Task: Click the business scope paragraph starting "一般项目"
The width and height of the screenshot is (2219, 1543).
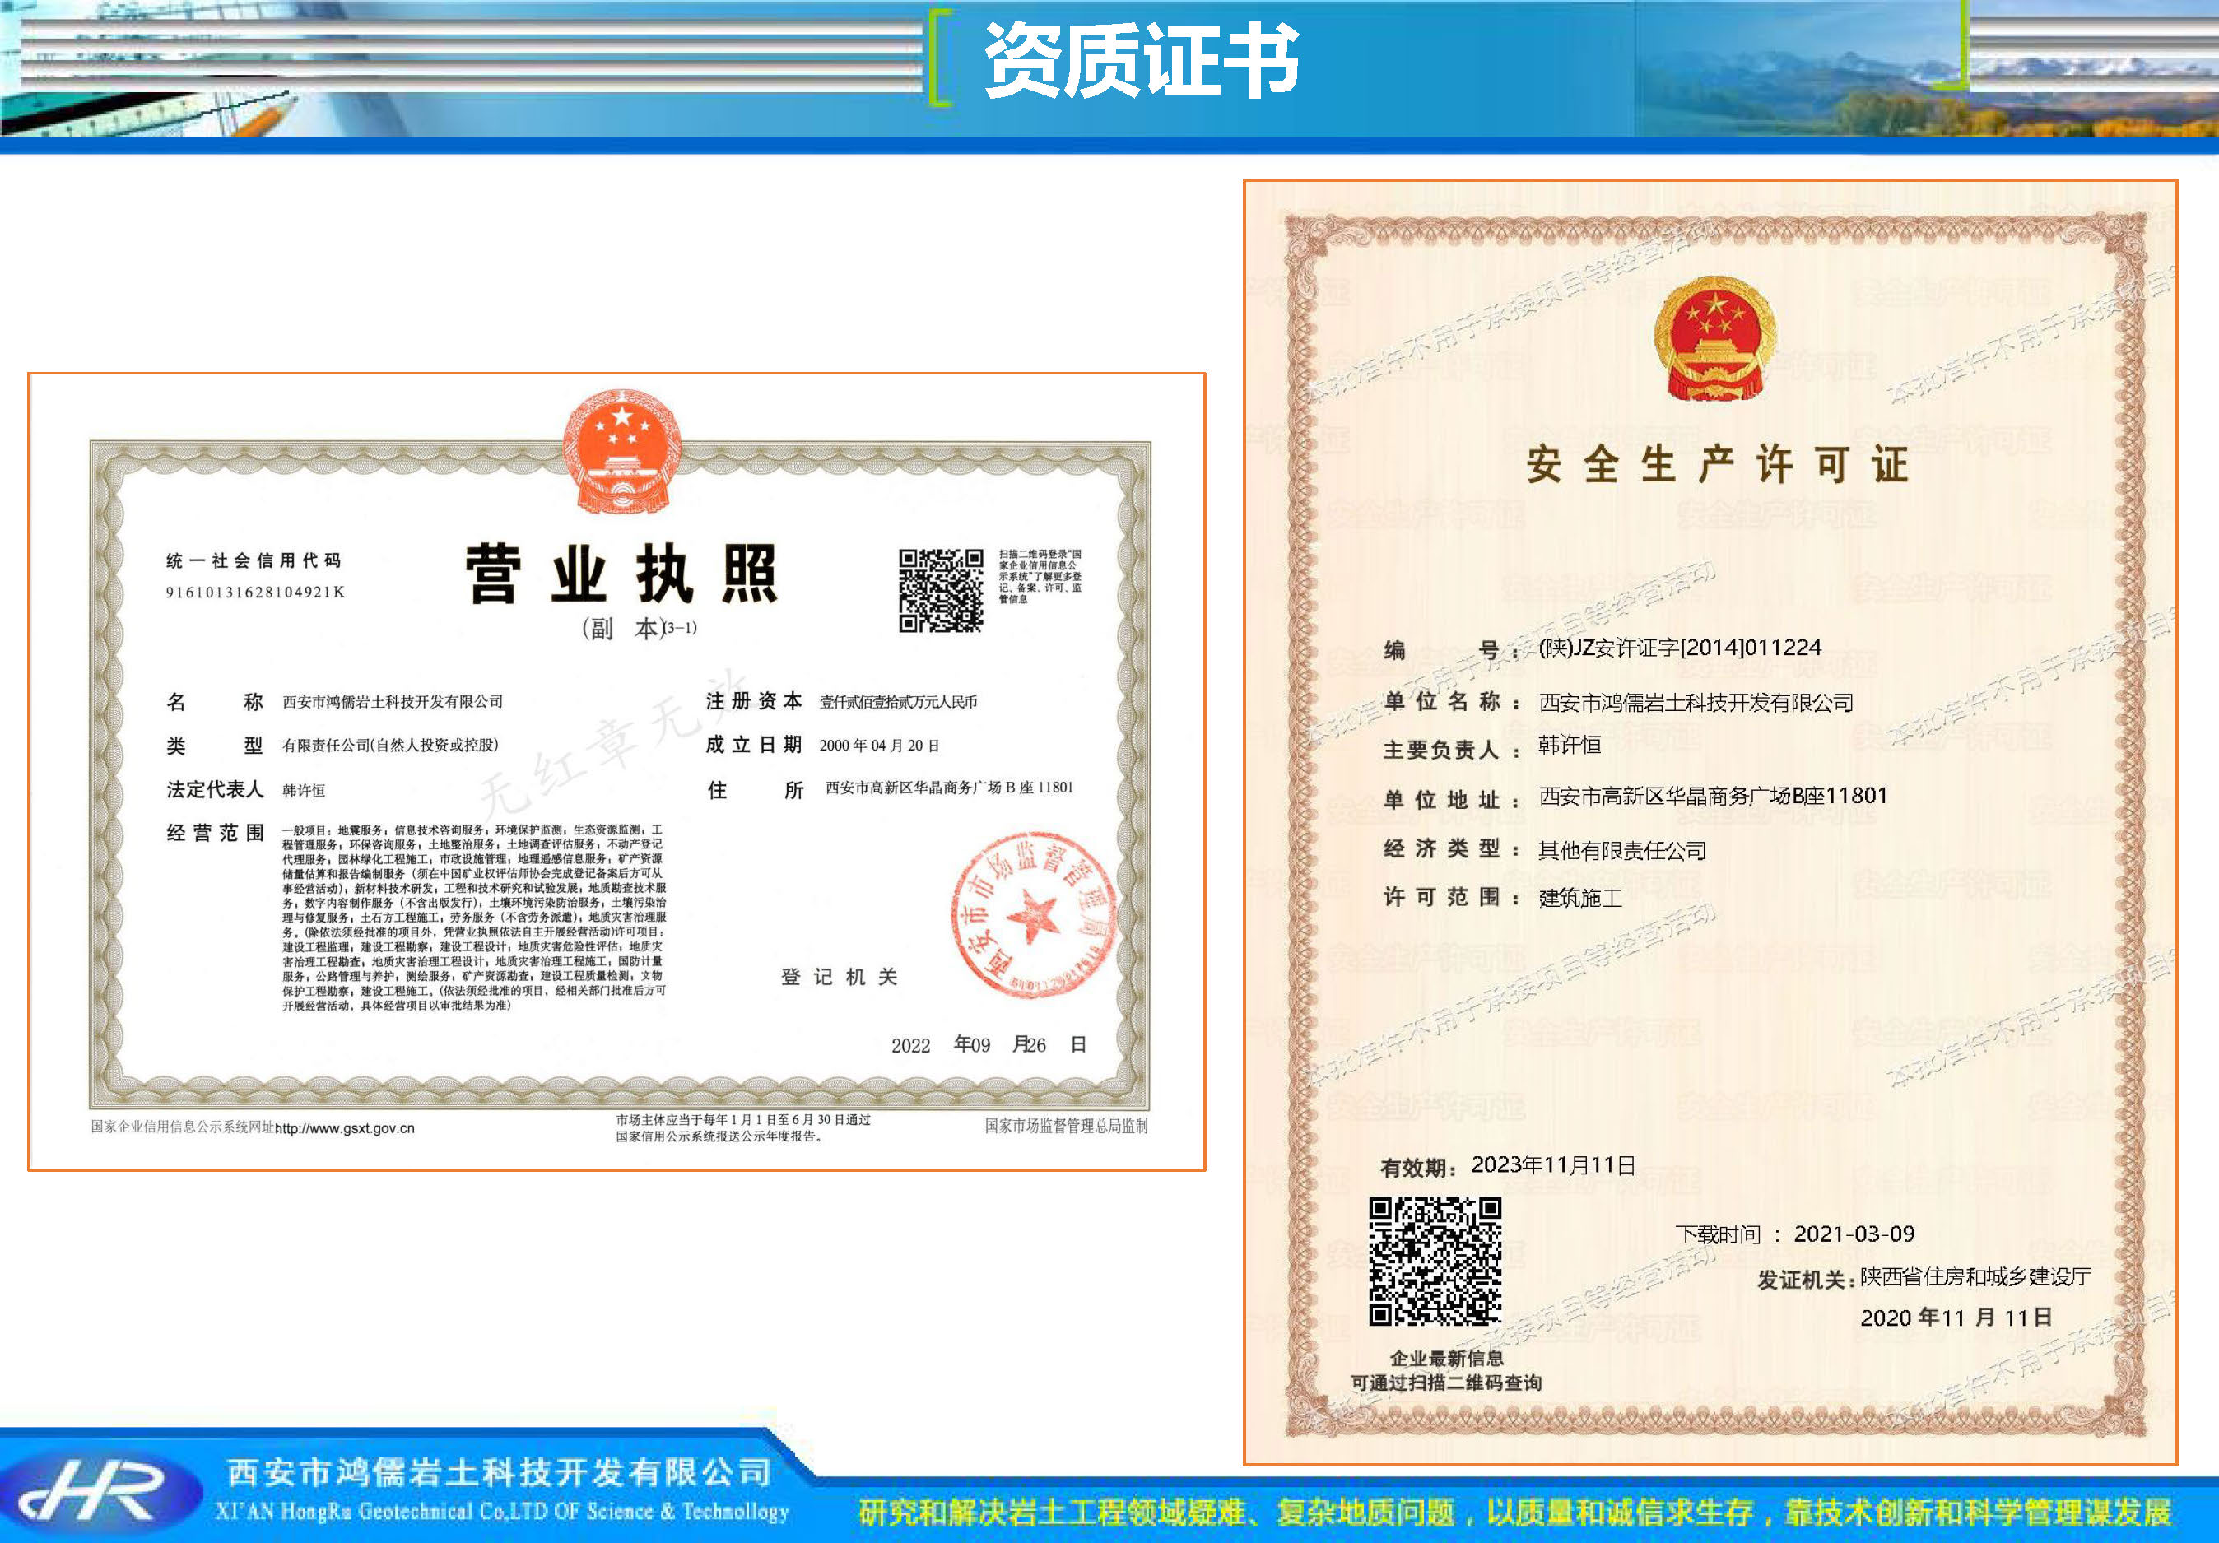Action: pyautogui.click(x=473, y=917)
